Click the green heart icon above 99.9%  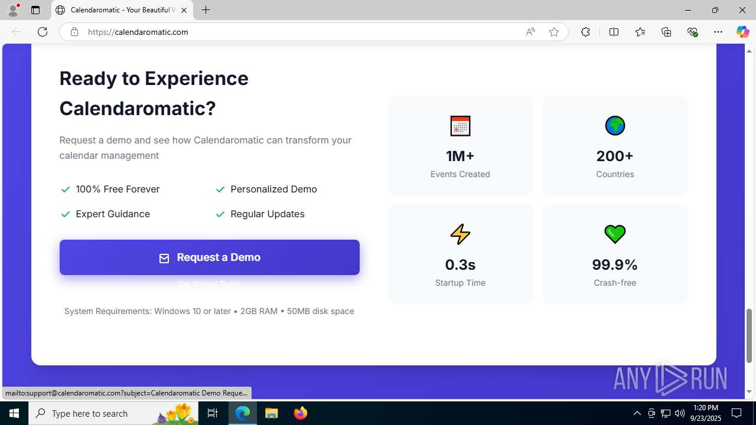pos(615,234)
